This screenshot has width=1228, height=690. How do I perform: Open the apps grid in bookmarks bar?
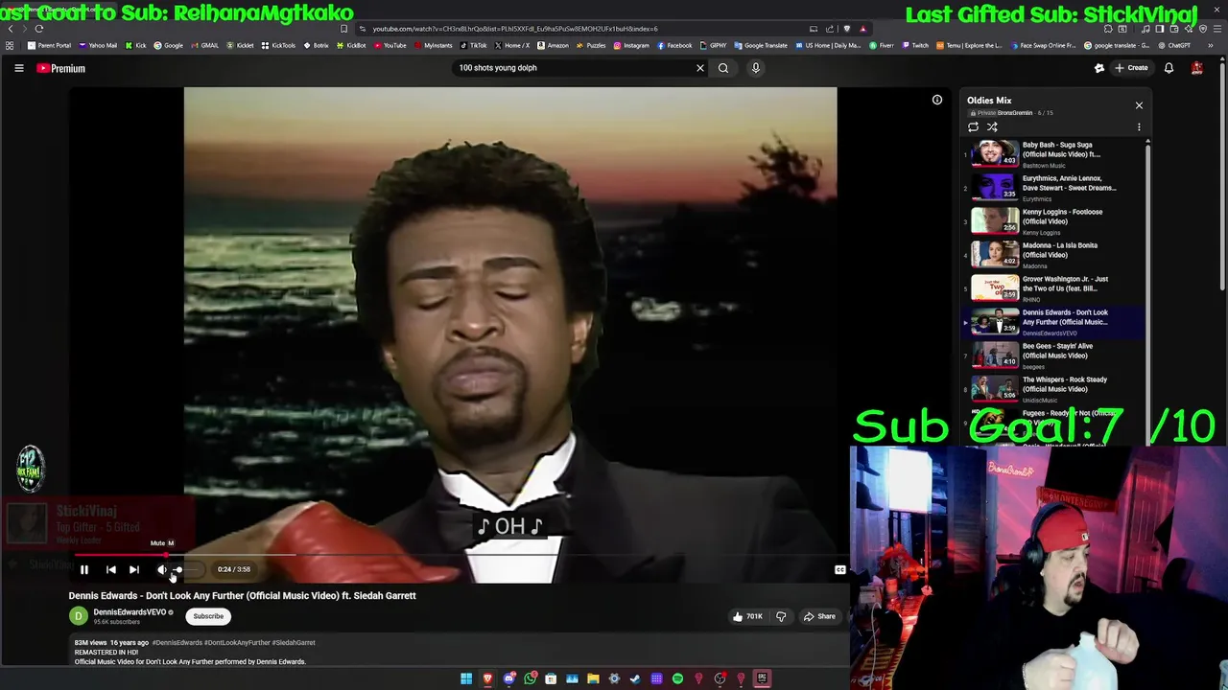click(10, 45)
